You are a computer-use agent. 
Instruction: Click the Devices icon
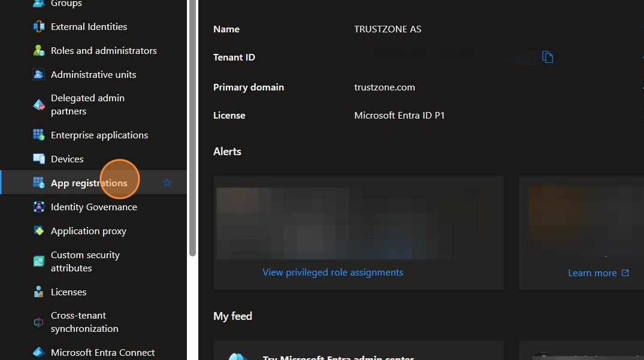click(x=38, y=159)
